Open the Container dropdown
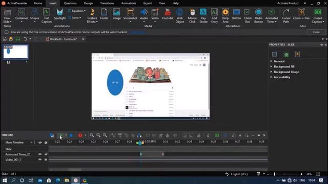 click(22, 21)
